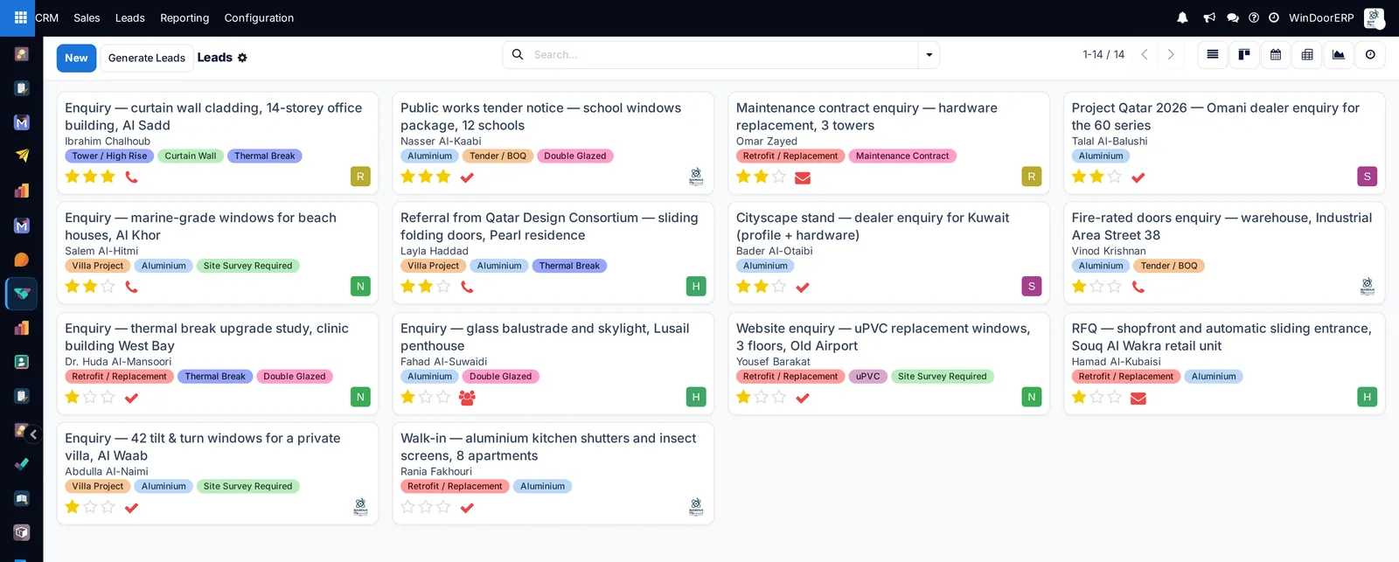Click the help question mark icon

pos(1254,17)
